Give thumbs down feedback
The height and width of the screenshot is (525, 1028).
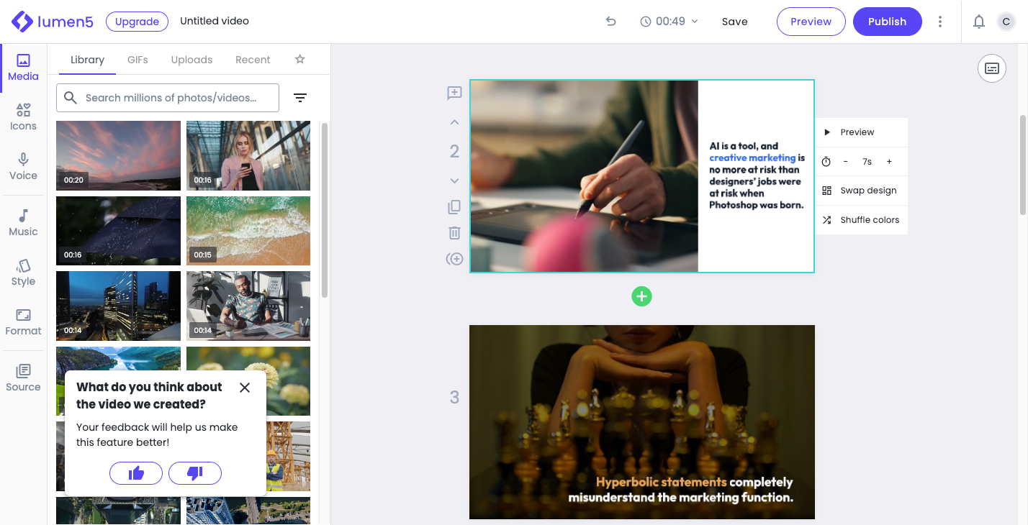pyautogui.click(x=195, y=473)
